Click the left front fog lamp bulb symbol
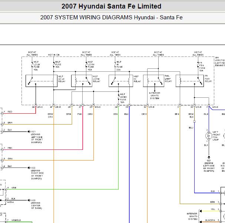Image resolution: width=225 pixels, height=223 pixels. tap(209, 136)
